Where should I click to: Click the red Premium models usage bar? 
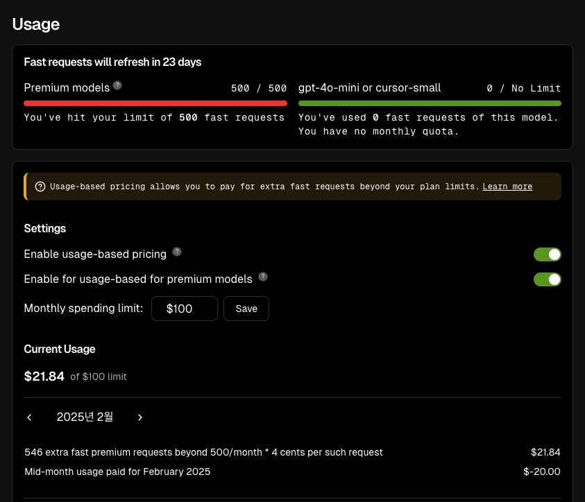click(155, 103)
